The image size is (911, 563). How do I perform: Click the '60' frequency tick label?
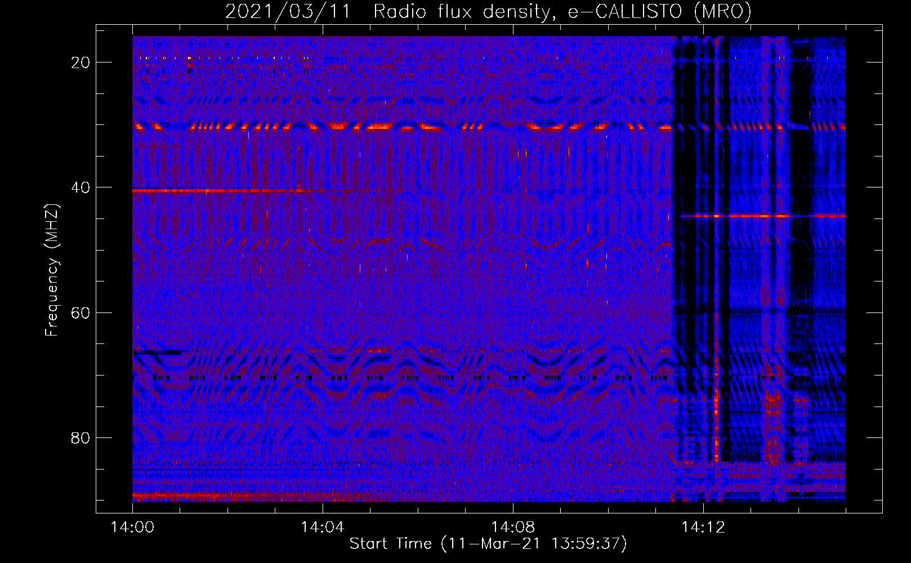pos(81,312)
